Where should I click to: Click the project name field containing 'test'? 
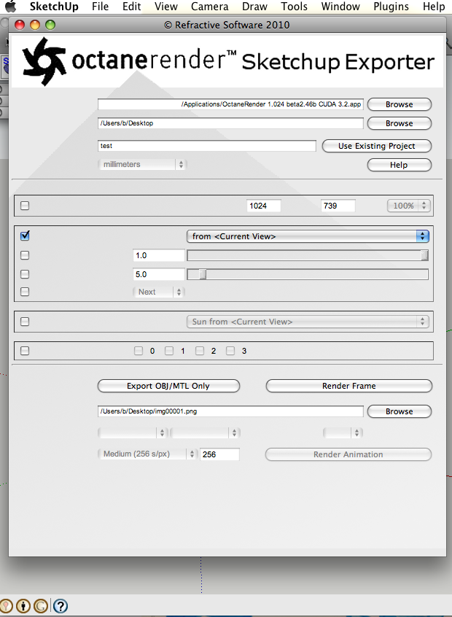(207, 146)
